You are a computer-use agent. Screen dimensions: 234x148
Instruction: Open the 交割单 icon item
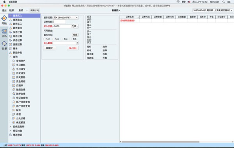click(x=14, y=85)
